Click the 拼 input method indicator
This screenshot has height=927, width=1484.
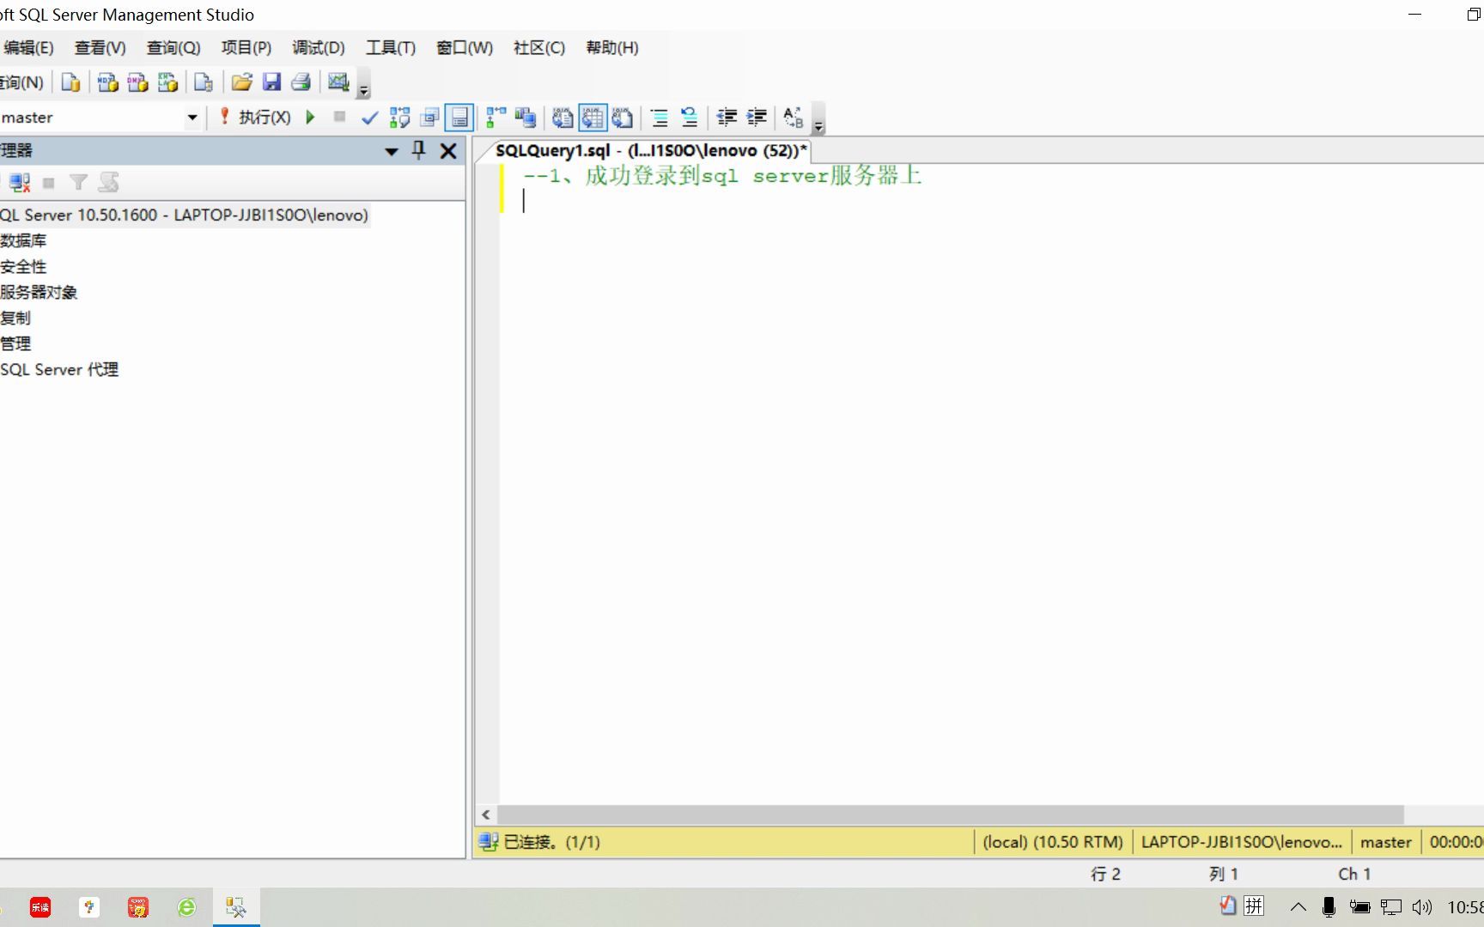1254,906
